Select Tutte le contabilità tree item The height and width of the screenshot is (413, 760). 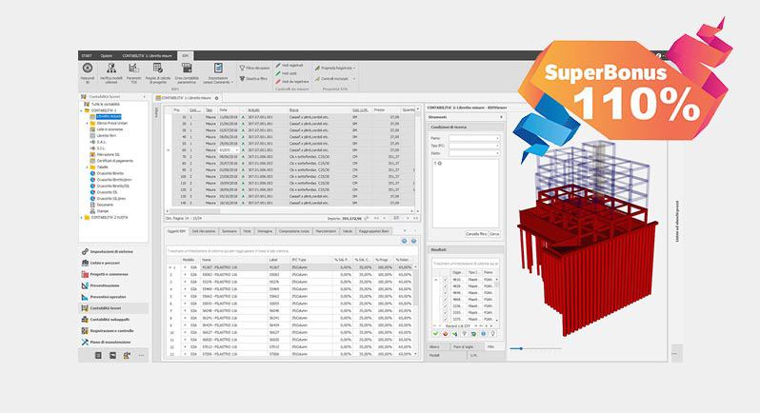click(105, 104)
